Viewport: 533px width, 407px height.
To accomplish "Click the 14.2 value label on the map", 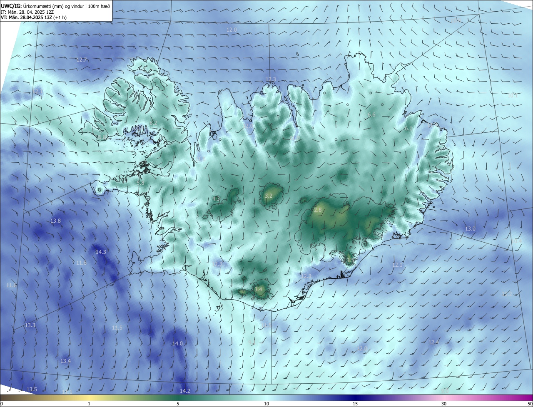I will point(185,391).
